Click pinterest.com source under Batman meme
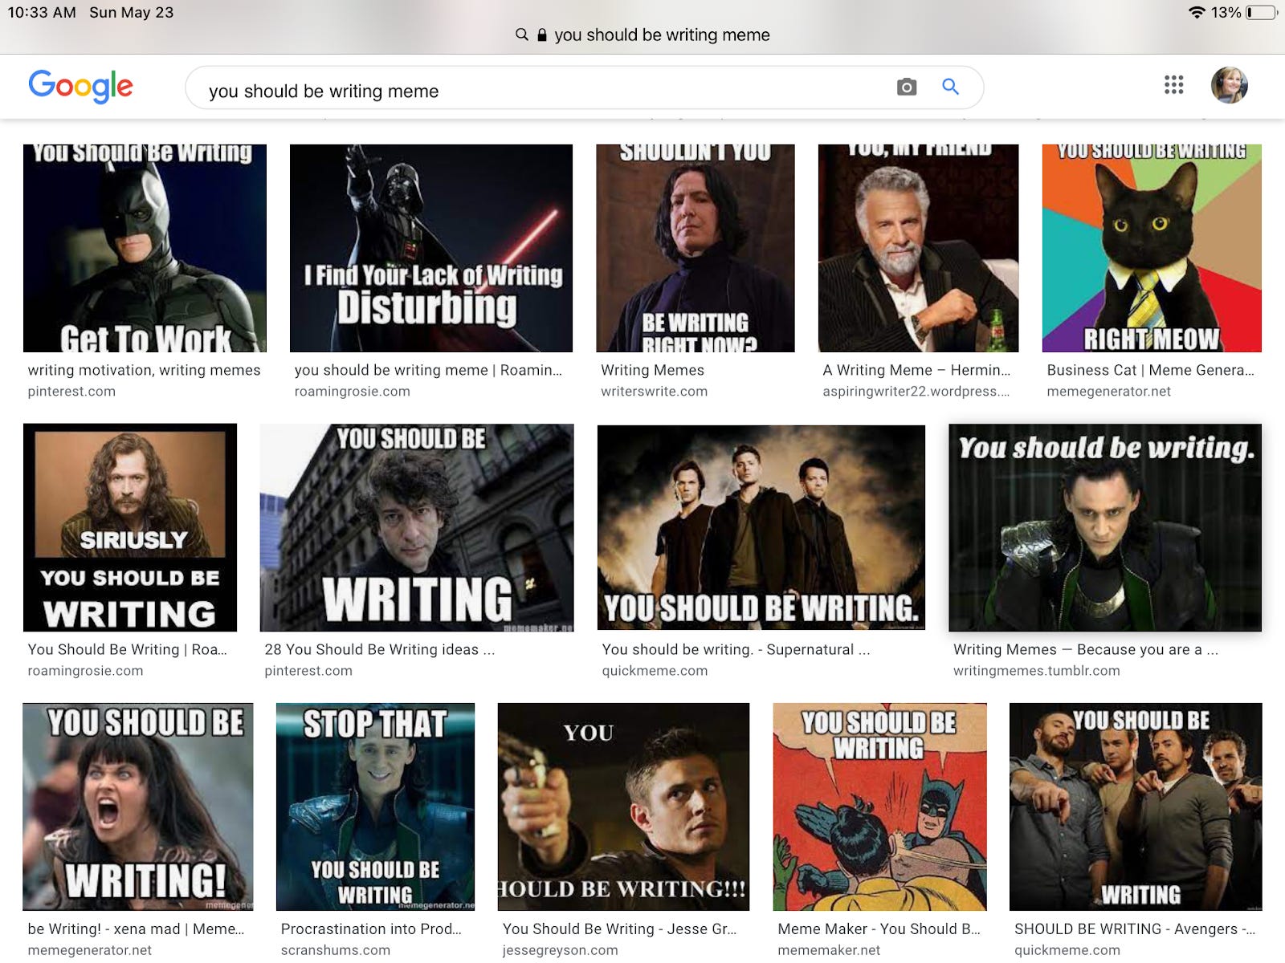The width and height of the screenshot is (1285, 963). (71, 392)
